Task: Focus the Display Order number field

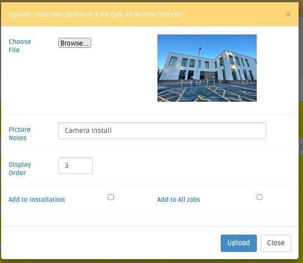Action: 76,166
